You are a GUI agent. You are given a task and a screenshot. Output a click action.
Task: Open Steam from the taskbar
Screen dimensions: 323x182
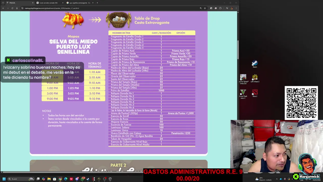(x=88, y=179)
